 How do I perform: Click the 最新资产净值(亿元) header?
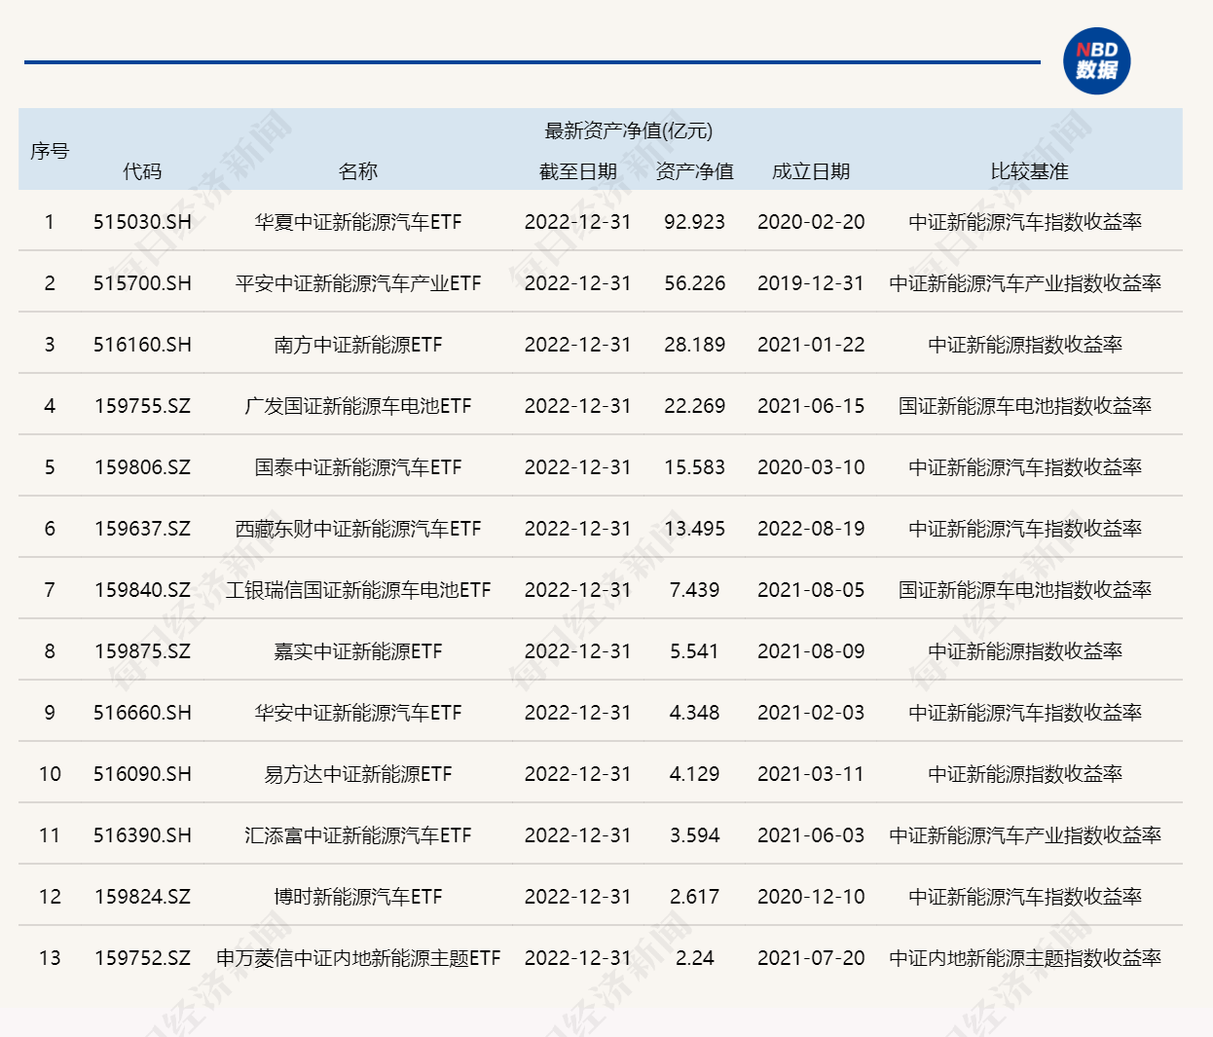coord(628,130)
